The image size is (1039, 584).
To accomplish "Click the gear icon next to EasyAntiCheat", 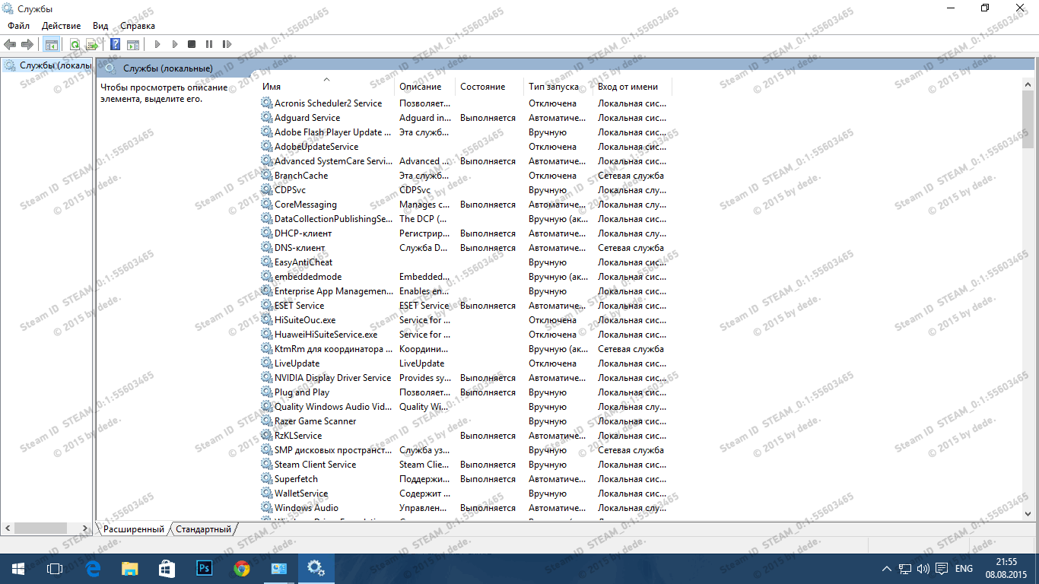I will point(267,262).
